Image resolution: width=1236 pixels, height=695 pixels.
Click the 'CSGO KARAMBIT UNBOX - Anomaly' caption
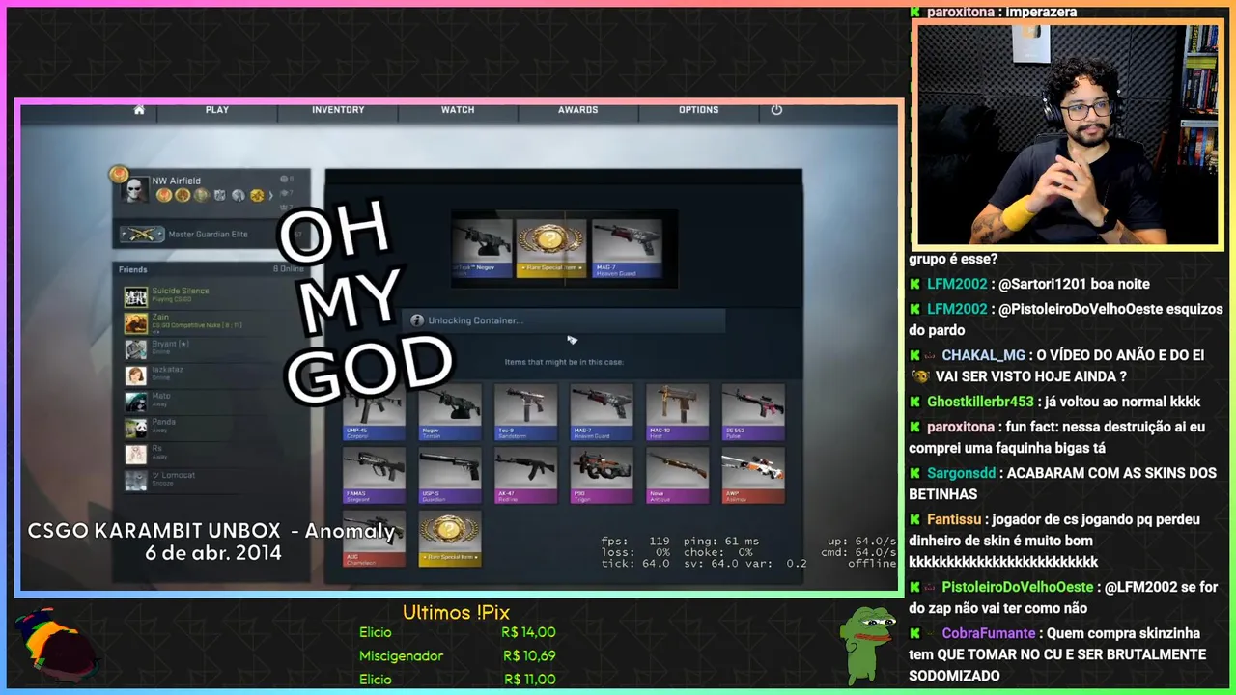[211, 531]
